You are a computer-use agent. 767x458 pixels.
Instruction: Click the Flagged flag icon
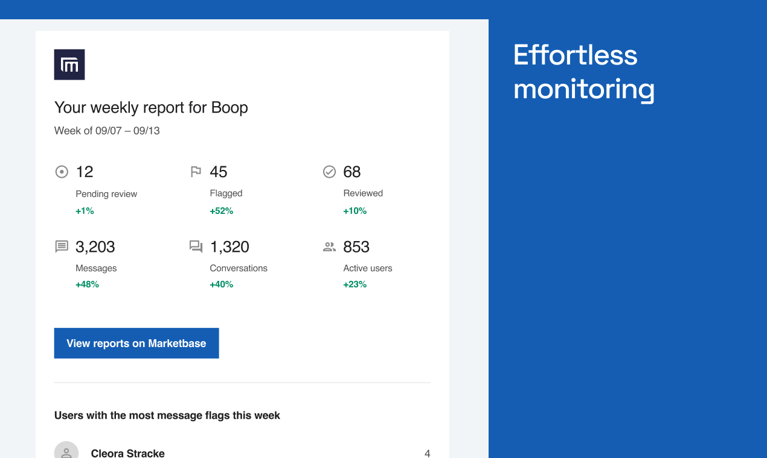(x=196, y=172)
